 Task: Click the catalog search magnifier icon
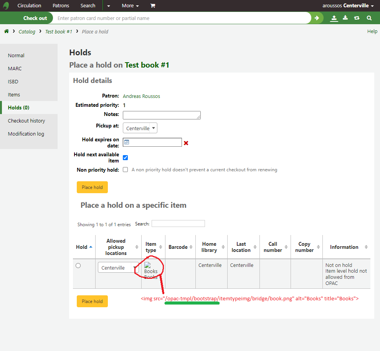(369, 18)
